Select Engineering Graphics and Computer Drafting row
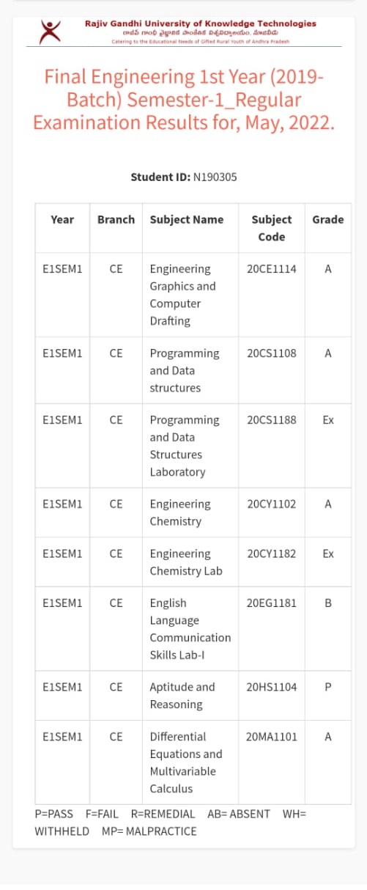367x890 pixels. pyautogui.click(x=193, y=295)
